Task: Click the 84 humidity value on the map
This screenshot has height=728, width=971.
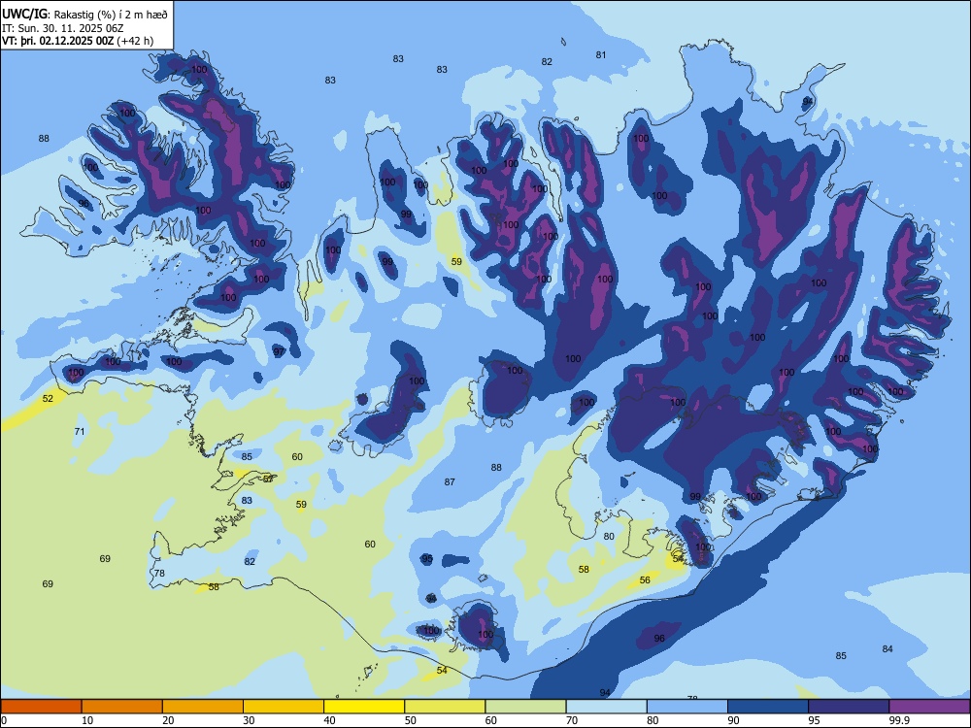Action: point(887,648)
